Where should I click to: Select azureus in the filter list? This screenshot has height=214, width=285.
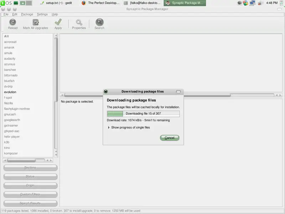28,64
